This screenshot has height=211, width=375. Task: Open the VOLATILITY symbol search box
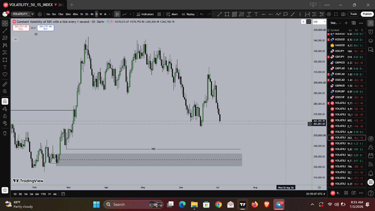click(23, 14)
